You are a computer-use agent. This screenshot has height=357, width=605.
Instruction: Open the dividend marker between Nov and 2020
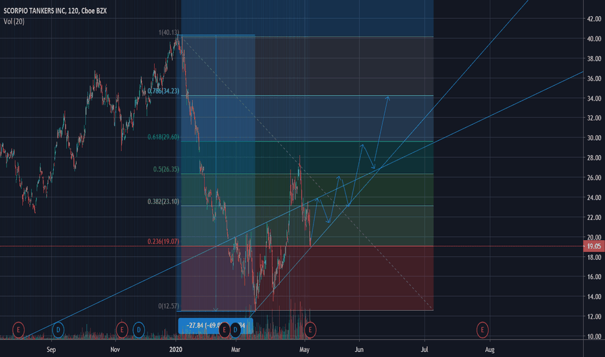pos(138,330)
